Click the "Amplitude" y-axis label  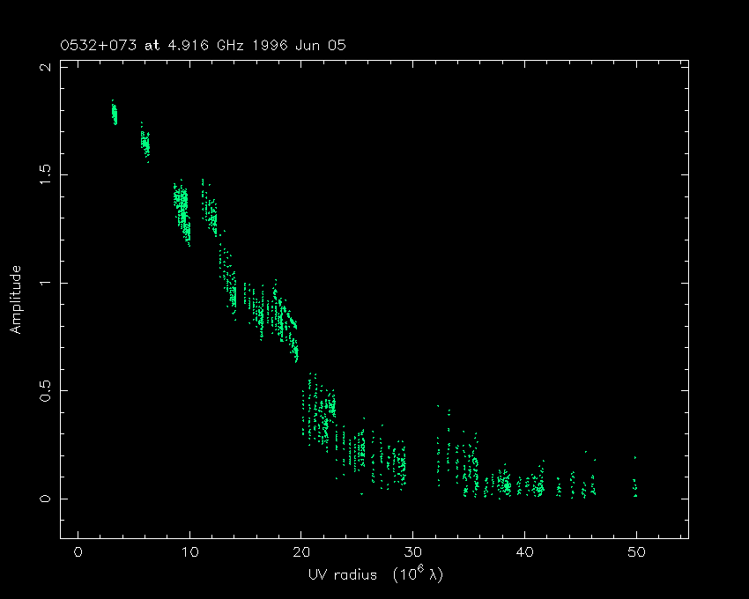pyautogui.click(x=15, y=299)
